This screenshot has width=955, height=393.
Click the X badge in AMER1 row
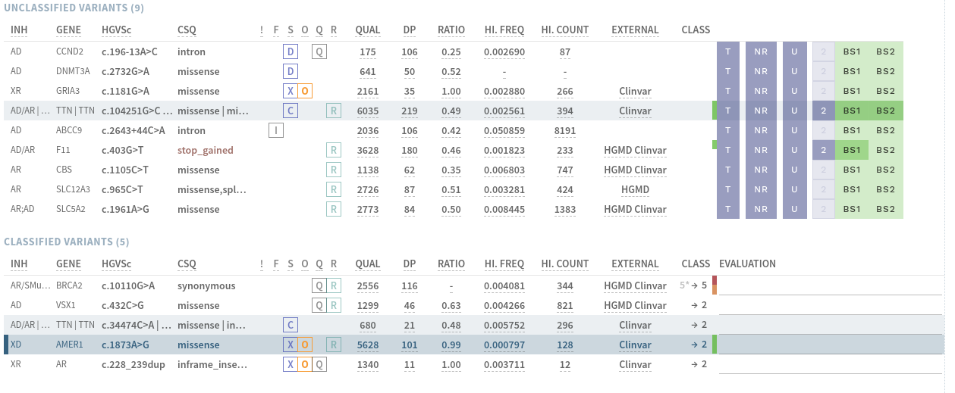point(290,345)
